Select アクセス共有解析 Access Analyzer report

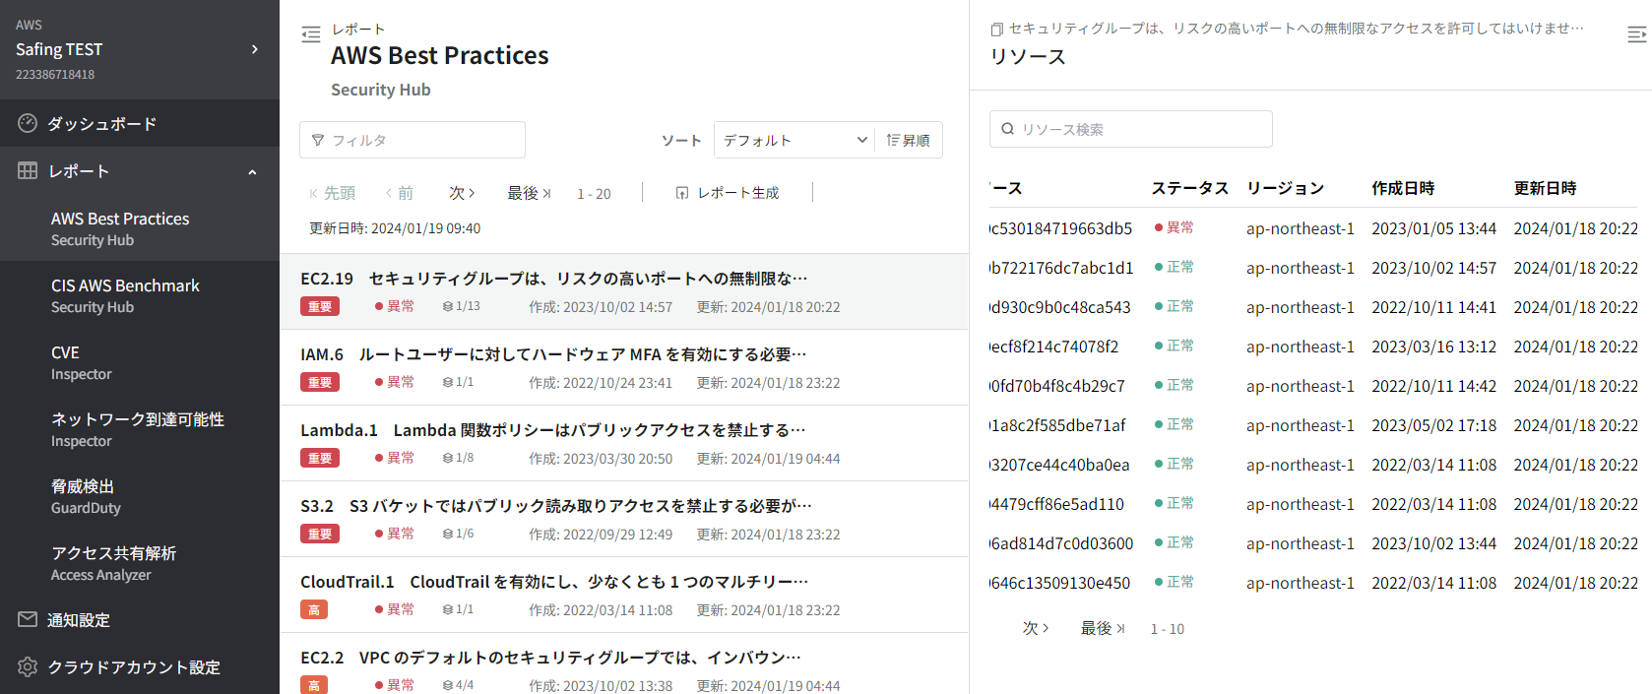pyautogui.click(x=140, y=563)
